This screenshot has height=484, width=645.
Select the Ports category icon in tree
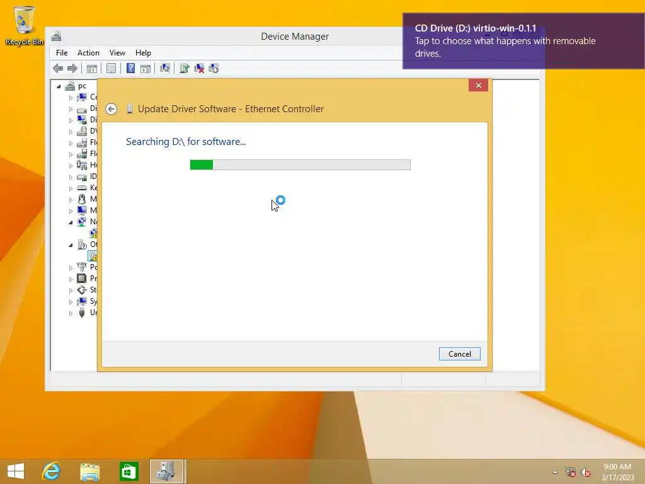click(82, 267)
